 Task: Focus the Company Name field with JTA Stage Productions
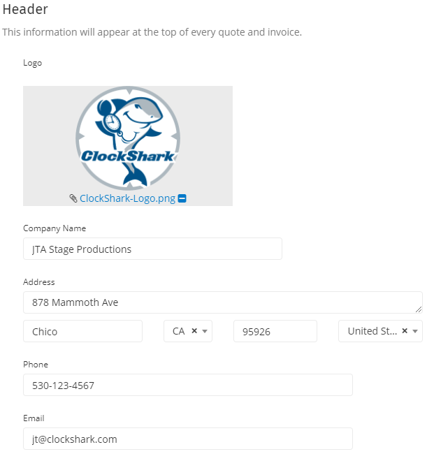tap(152, 249)
